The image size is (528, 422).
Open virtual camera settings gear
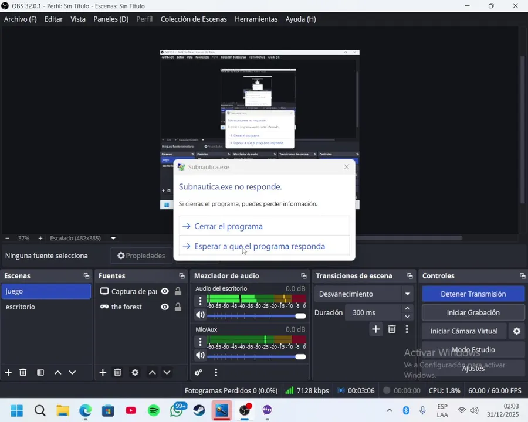[516, 331]
